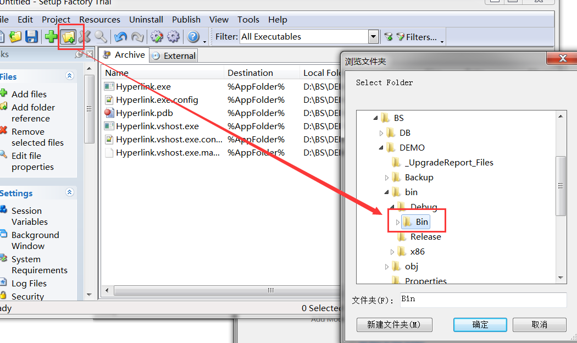Click the Redo arrow toolbar icon
The image size is (577, 343).
[x=137, y=37]
